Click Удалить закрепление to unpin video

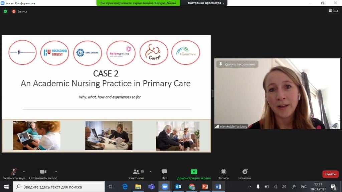point(237,64)
